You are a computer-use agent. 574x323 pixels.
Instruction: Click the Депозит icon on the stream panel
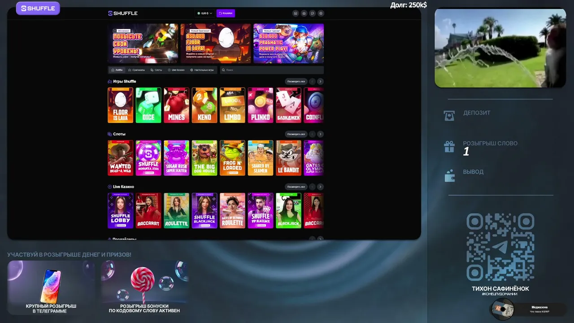pyautogui.click(x=449, y=115)
